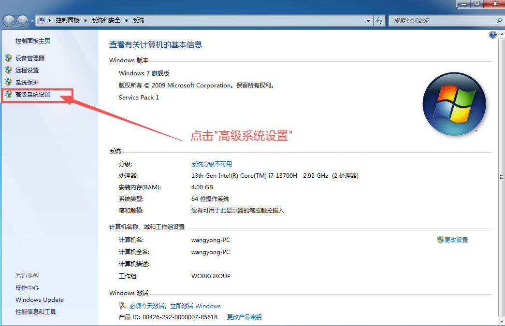
Task: Click the highlighted 高级系统设置 entry
Action: click(32, 95)
